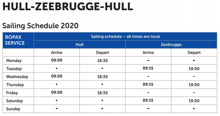Screen dimensions: 220x116
Task: Click the Hull Arrive column label
Action: (57, 53)
